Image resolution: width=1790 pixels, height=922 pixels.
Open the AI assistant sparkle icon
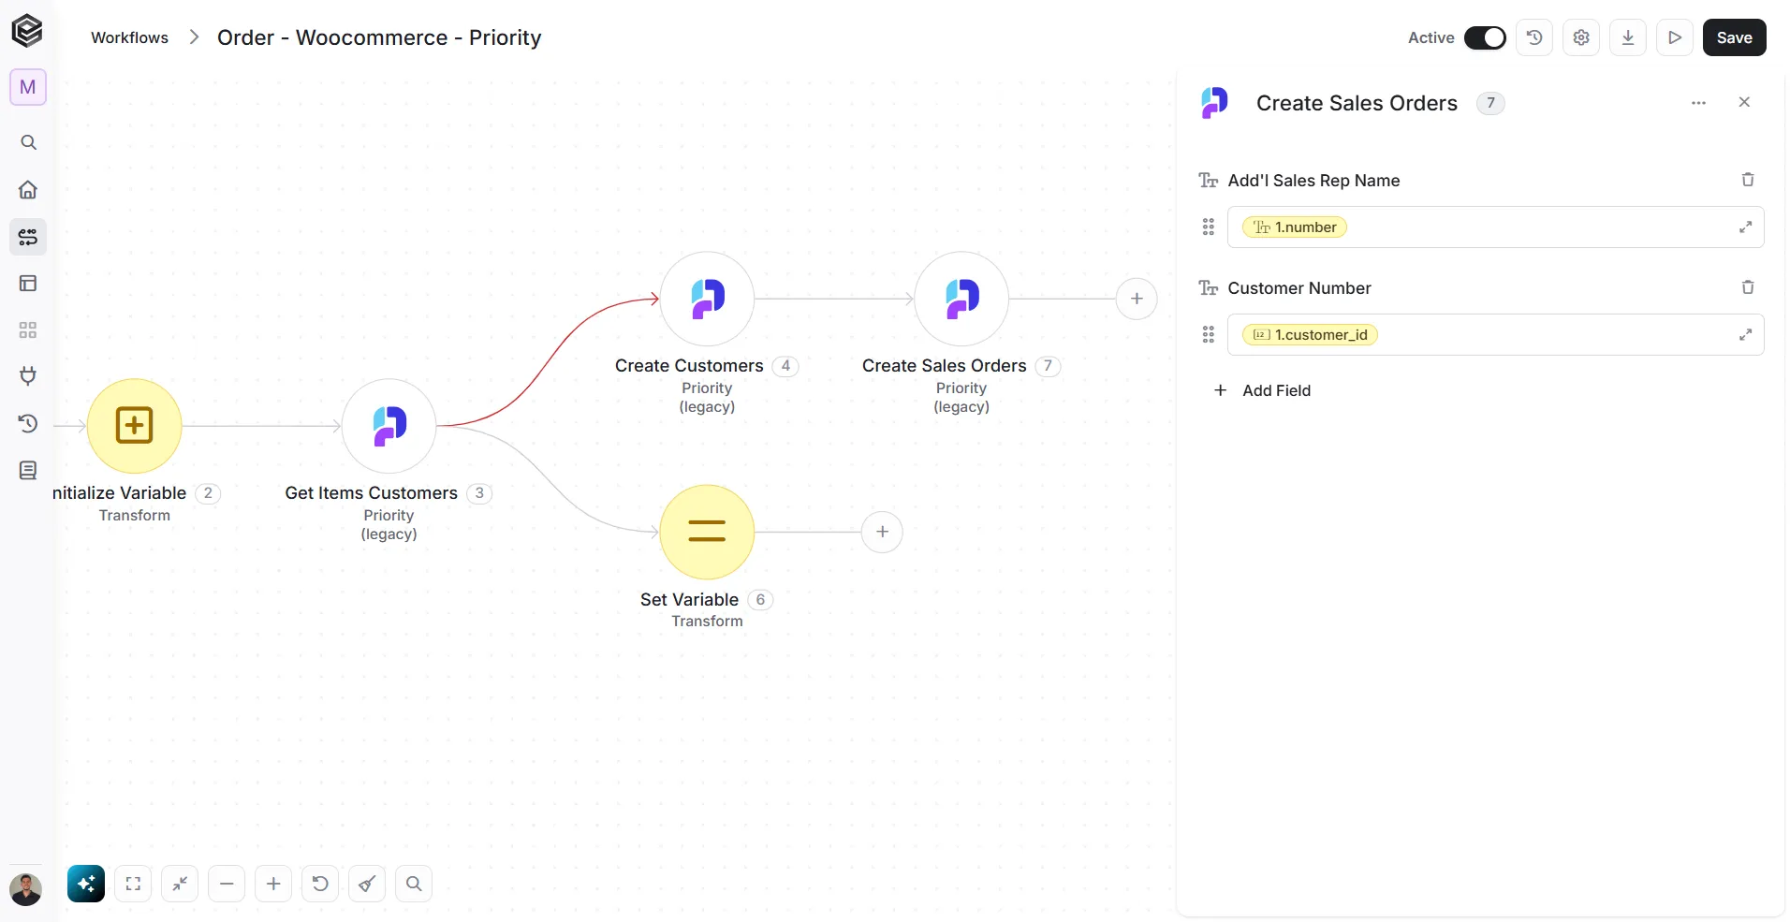(x=86, y=884)
